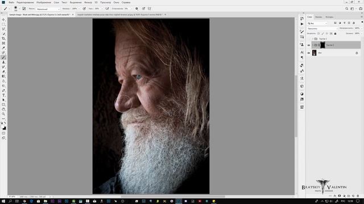364x204 pixels.
Task: Swap foreground and background colors
Action: pos(5,123)
